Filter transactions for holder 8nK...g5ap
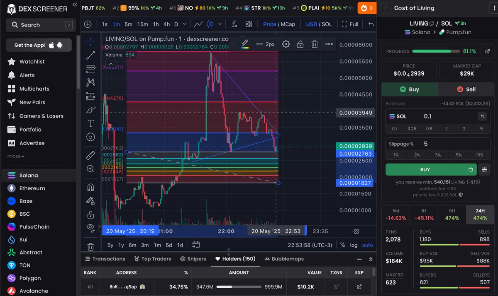The width and height of the screenshot is (498, 296). pos(336,286)
